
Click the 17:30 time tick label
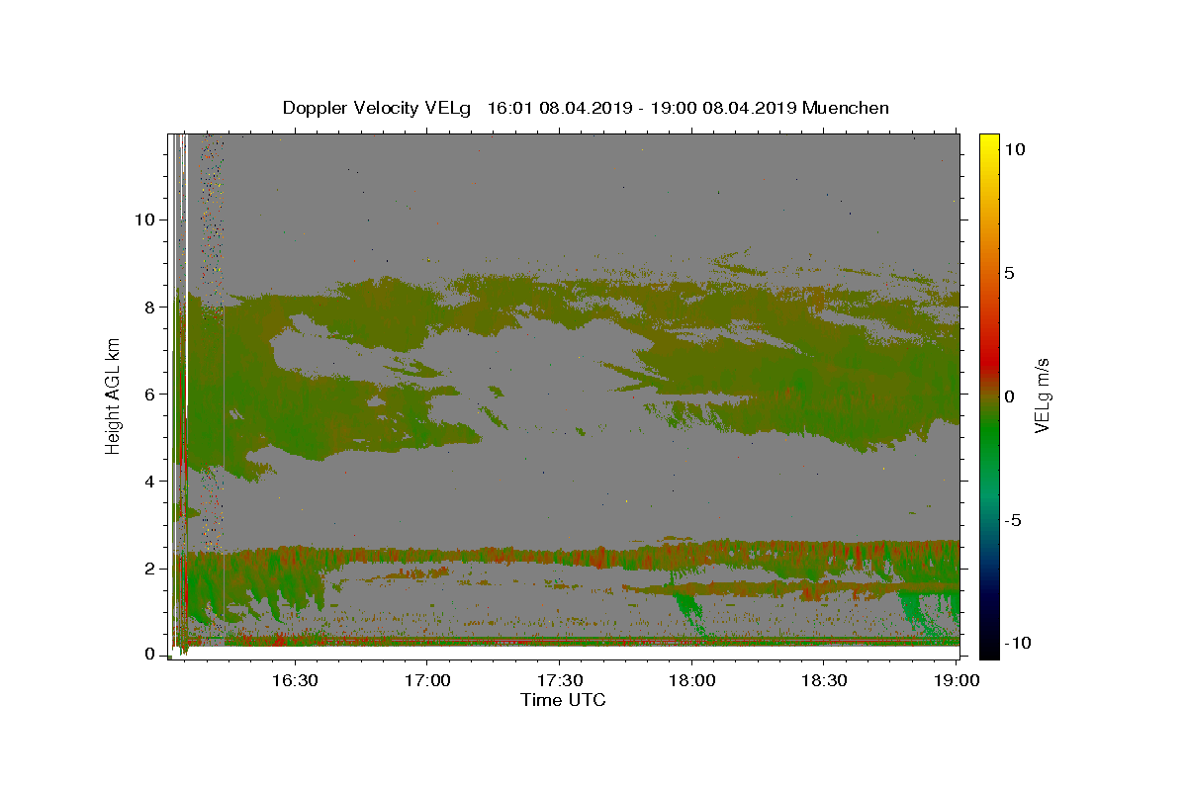coord(559,680)
